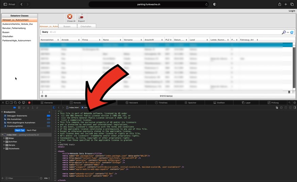Image resolution: width=297 pixels, height=182 pixels.
Task: Switch to the Speicher inspector tab
Action: (x=191, y=103)
